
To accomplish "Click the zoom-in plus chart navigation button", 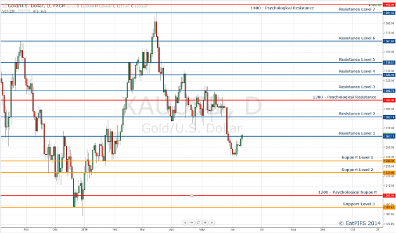I will point(205,223).
